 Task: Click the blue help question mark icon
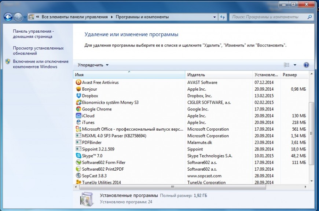click(306, 65)
